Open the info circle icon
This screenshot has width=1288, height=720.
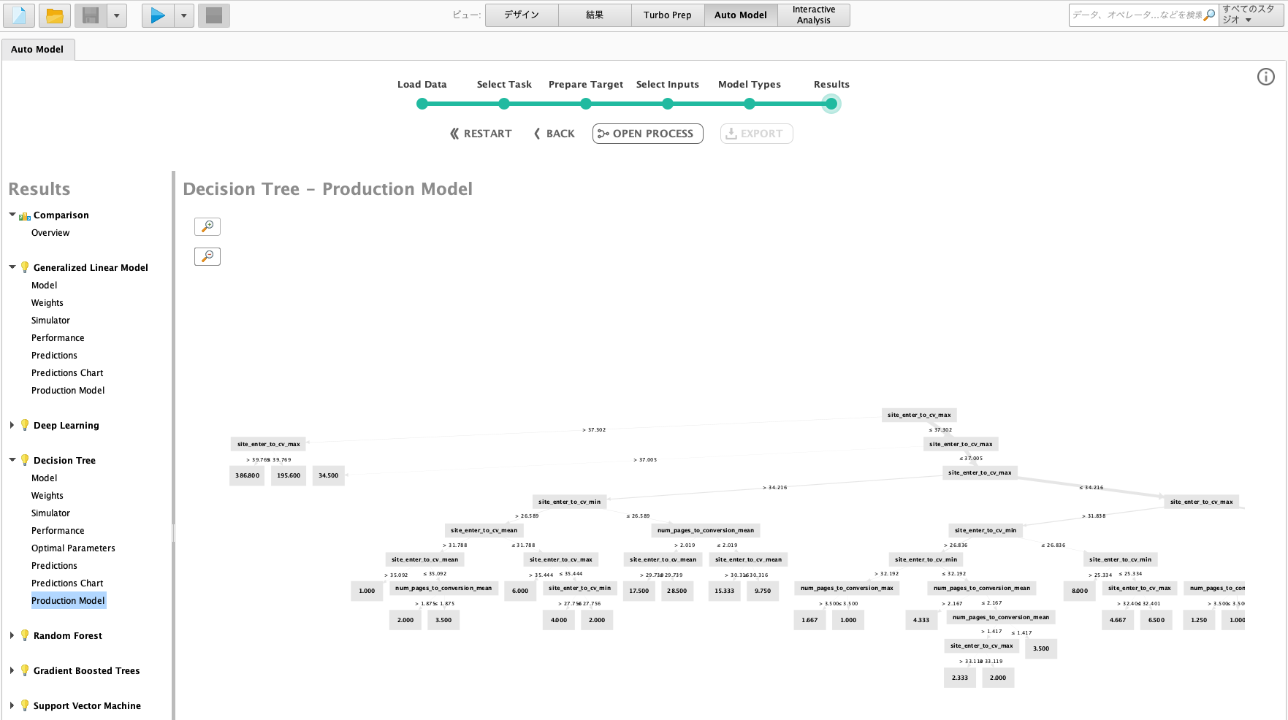[1265, 77]
